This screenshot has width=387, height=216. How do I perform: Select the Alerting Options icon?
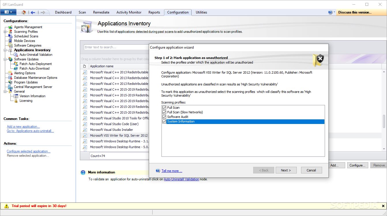10,73
